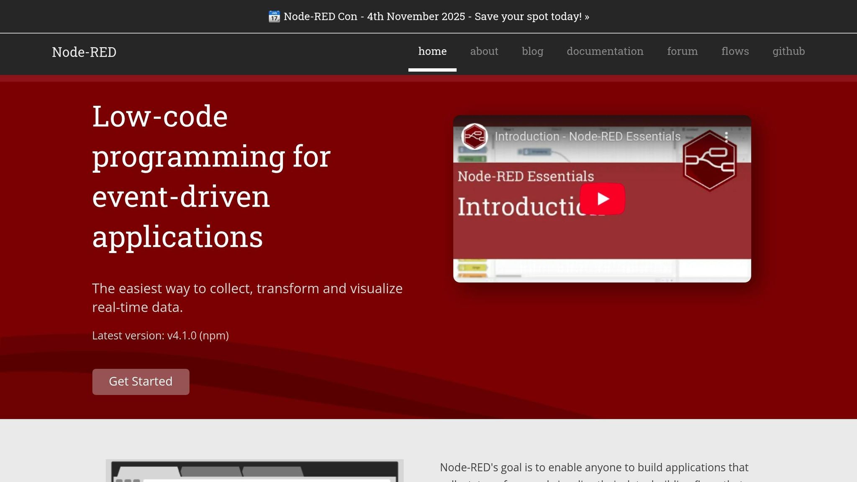Click the Node-RED wordmark in the header
Image resolution: width=857 pixels, height=482 pixels.
click(84, 52)
